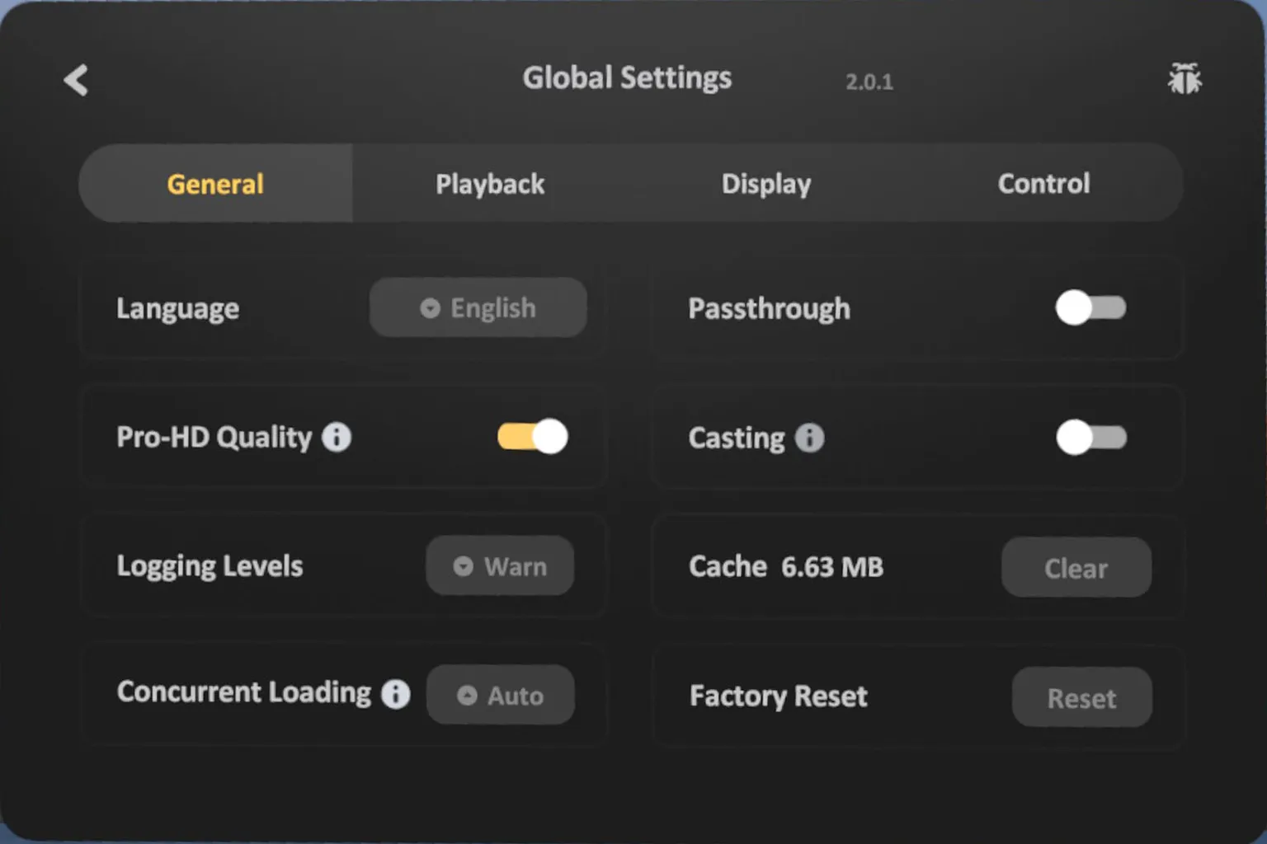Show Concurrent Loading info tooltip
This screenshot has width=1267, height=844.
pyautogui.click(x=396, y=694)
